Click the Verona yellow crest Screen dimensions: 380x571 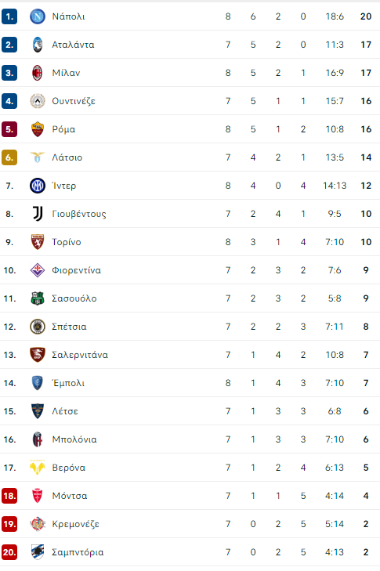coord(37,468)
